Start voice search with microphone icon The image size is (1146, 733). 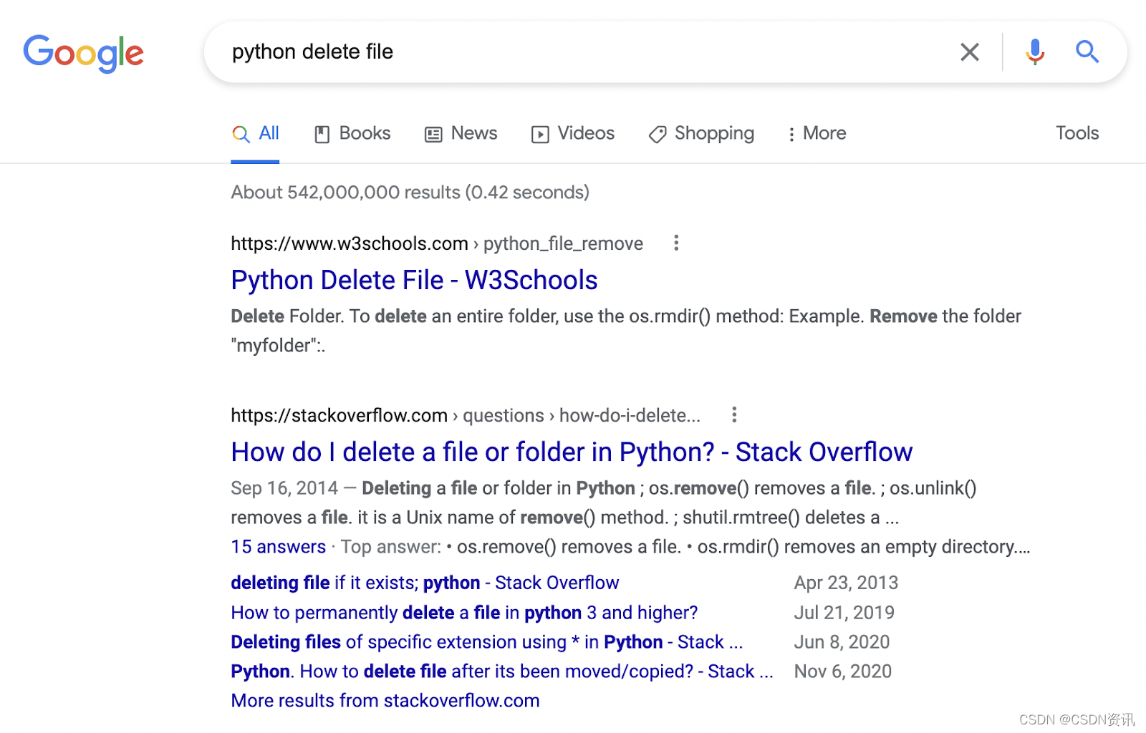pyautogui.click(x=1035, y=52)
